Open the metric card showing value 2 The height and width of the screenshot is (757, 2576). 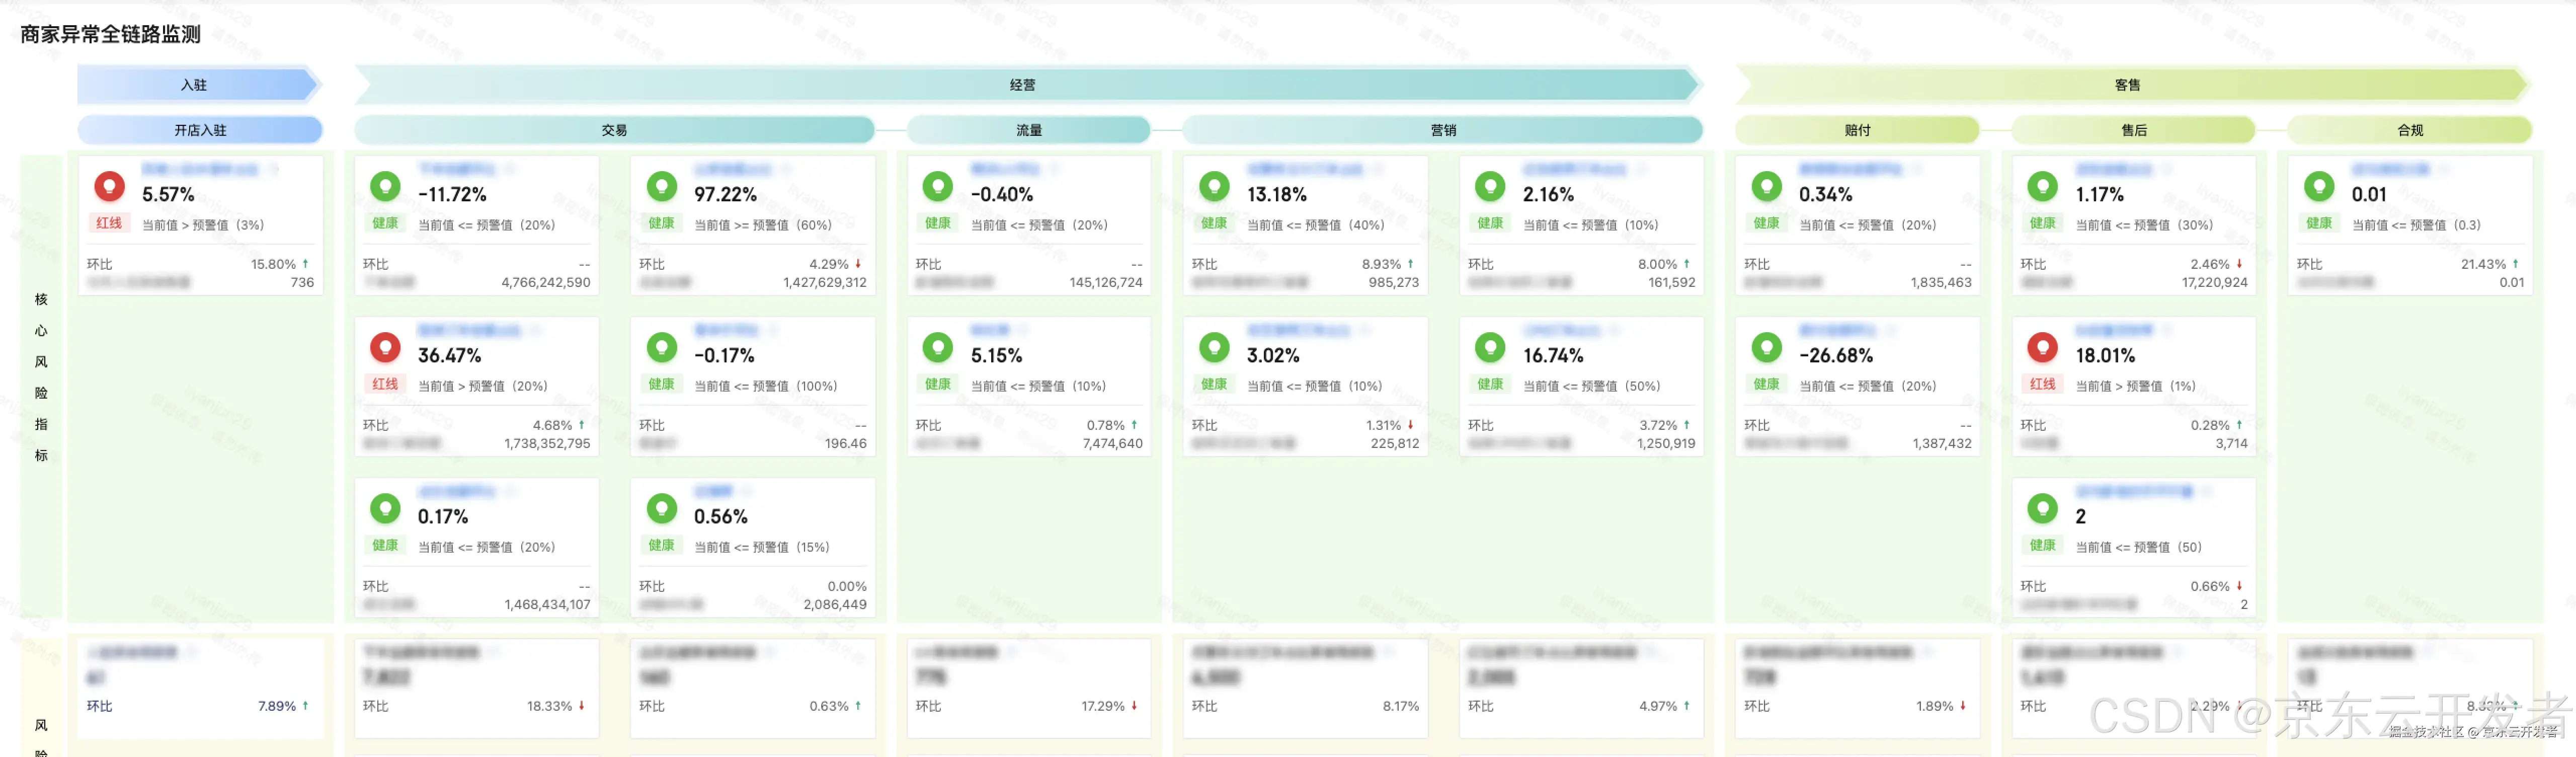click(x=2133, y=547)
